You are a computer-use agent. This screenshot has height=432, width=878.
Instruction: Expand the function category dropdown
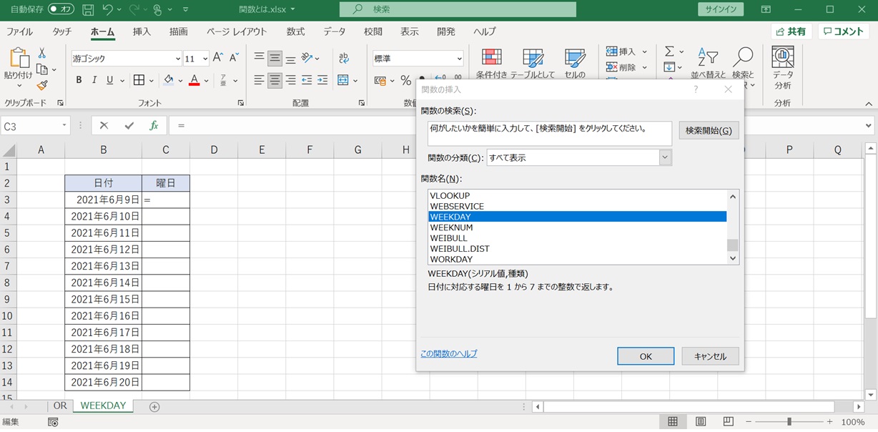click(x=665, y=157)
